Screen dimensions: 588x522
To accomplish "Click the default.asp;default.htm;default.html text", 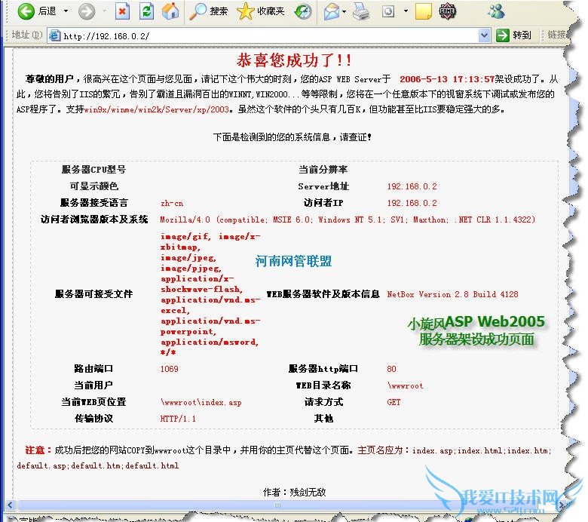I will tap(97, 465).
